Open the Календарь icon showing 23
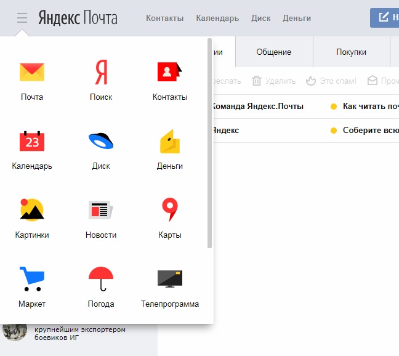 [32, 141]
